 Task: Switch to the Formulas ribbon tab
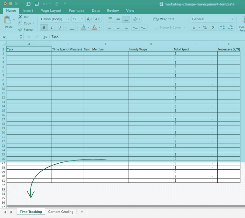click(77, 10)
